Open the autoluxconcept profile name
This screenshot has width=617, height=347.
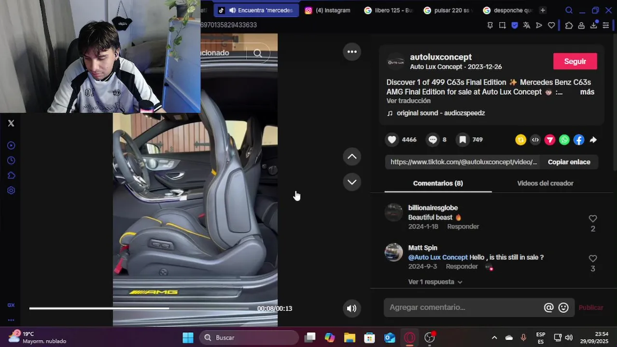click(x=440, y=57)
